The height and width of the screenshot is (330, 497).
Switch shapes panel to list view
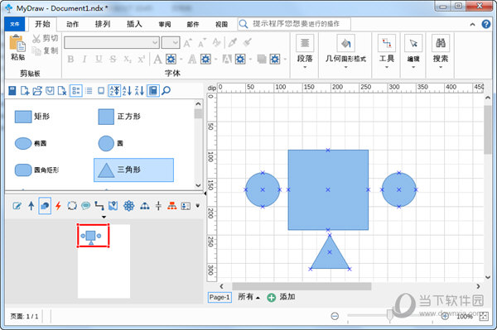[89, 91]
